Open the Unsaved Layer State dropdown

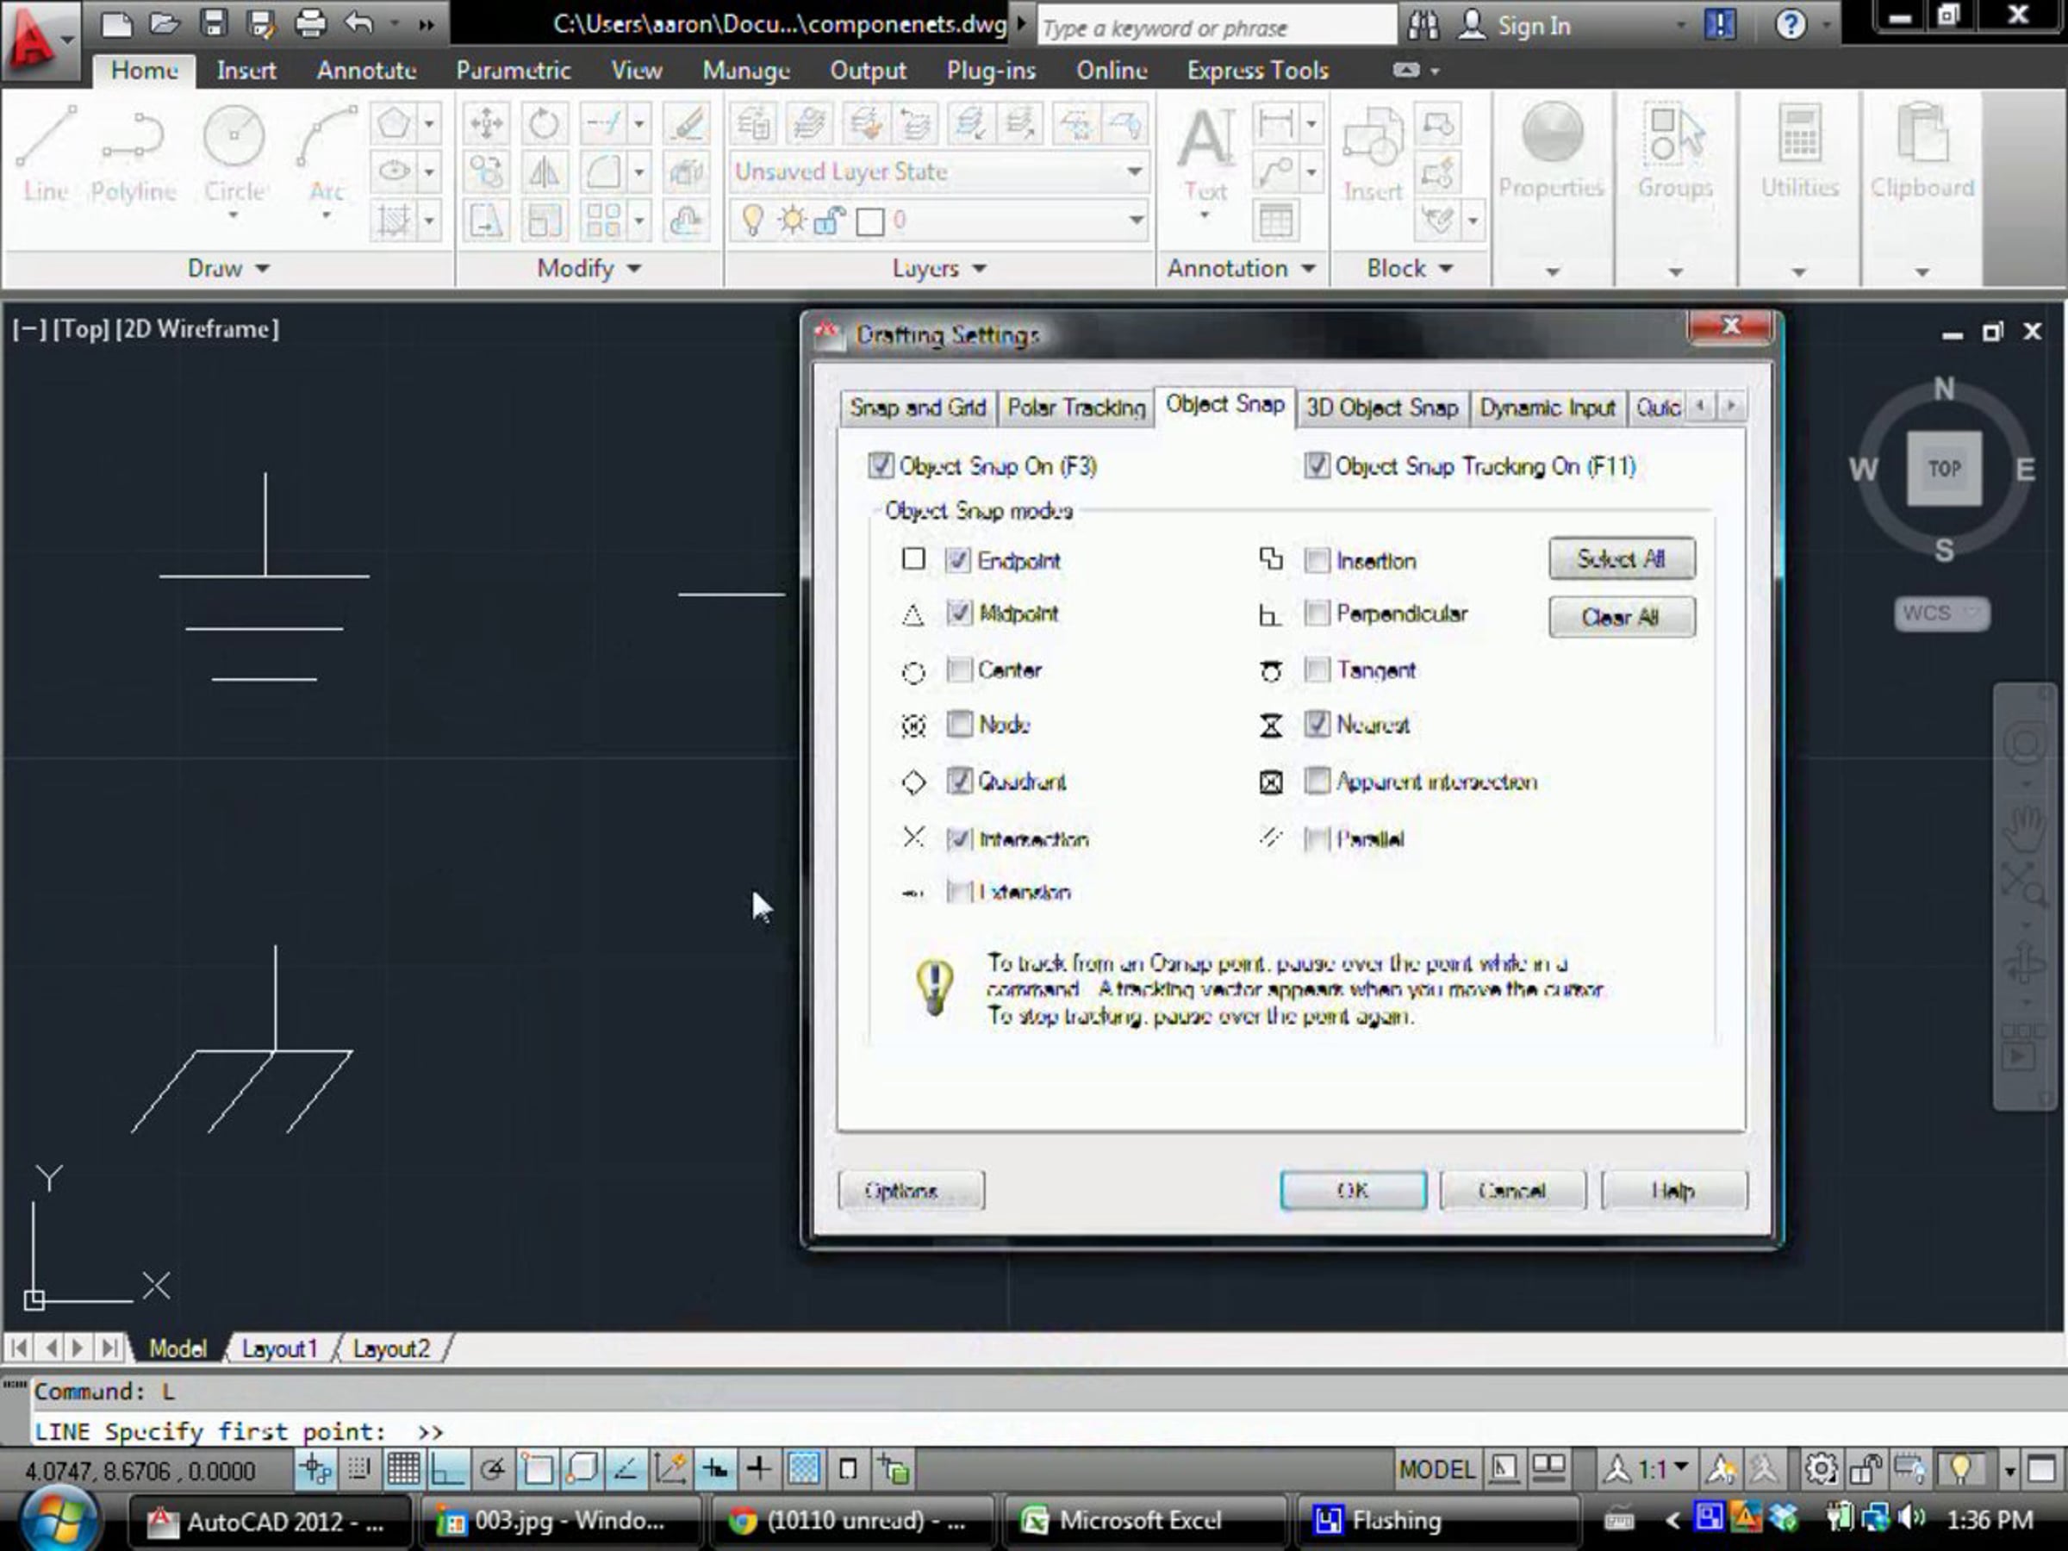pyautogui.click(x=1134, y=171)
